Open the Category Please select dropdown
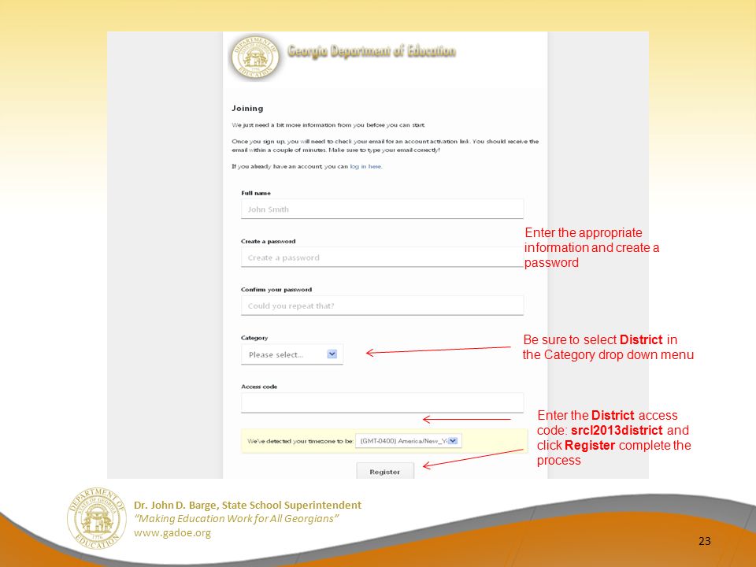The height and width of the screenshot is (567, 756). (x=292, y=354)
